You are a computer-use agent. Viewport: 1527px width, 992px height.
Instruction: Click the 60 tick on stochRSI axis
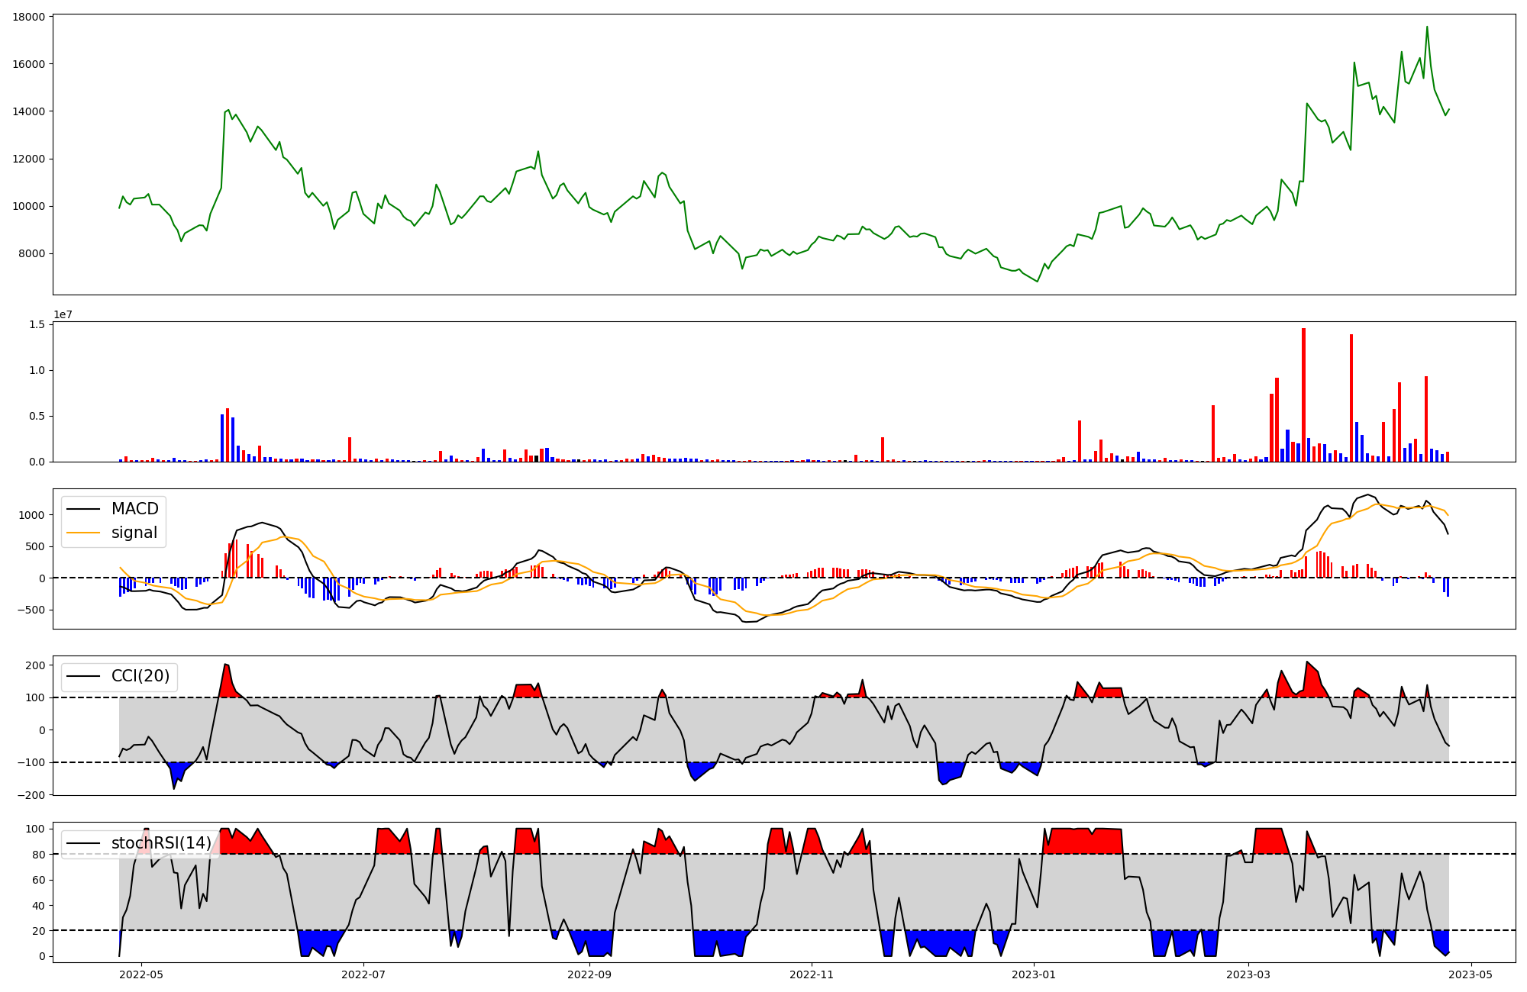37,880
